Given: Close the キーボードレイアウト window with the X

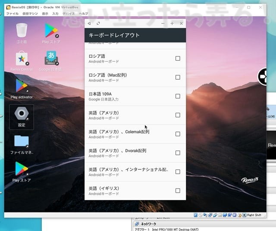Looking at the screenshot, I should coord(181,23).
